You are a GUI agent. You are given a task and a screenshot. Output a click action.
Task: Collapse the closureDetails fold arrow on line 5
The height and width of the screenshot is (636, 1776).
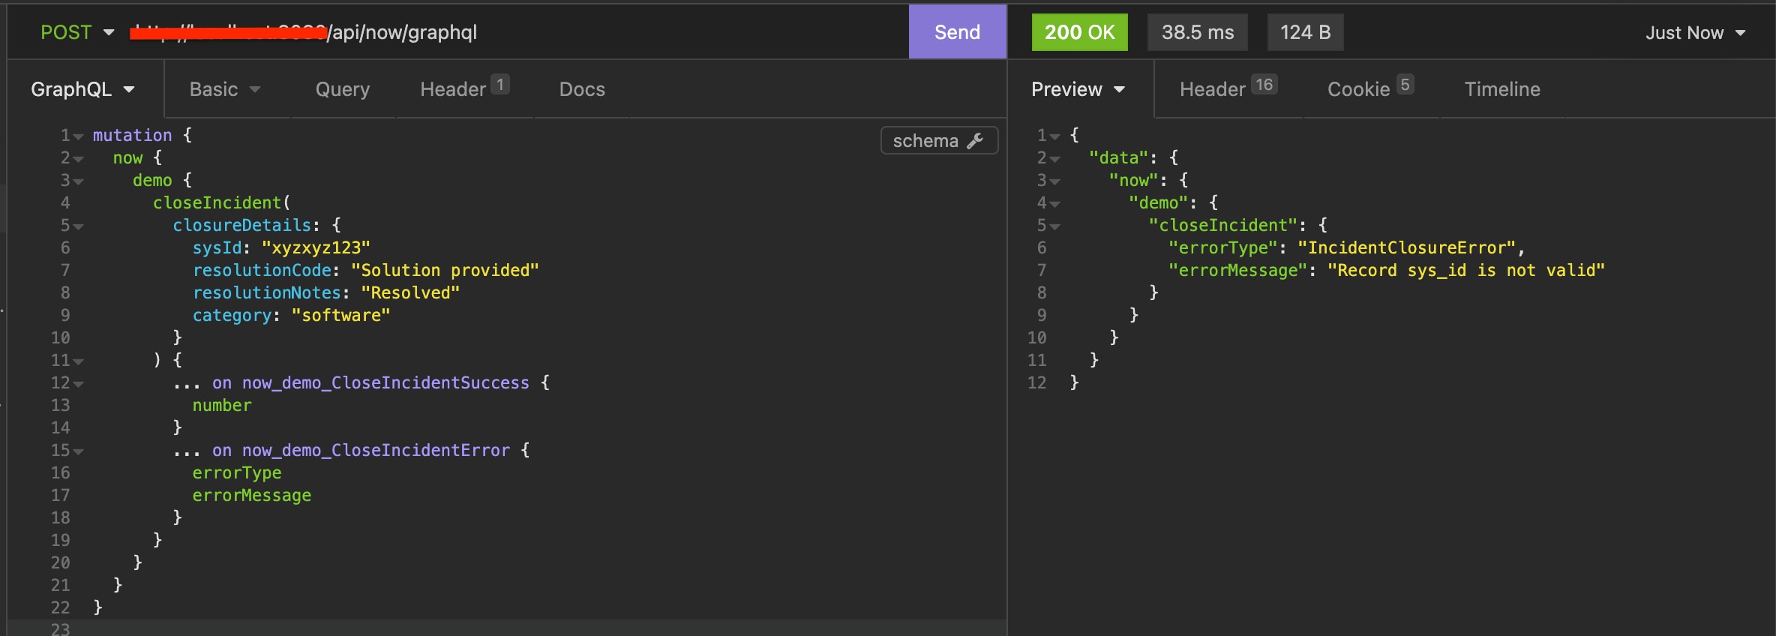[x=79, y=226]
